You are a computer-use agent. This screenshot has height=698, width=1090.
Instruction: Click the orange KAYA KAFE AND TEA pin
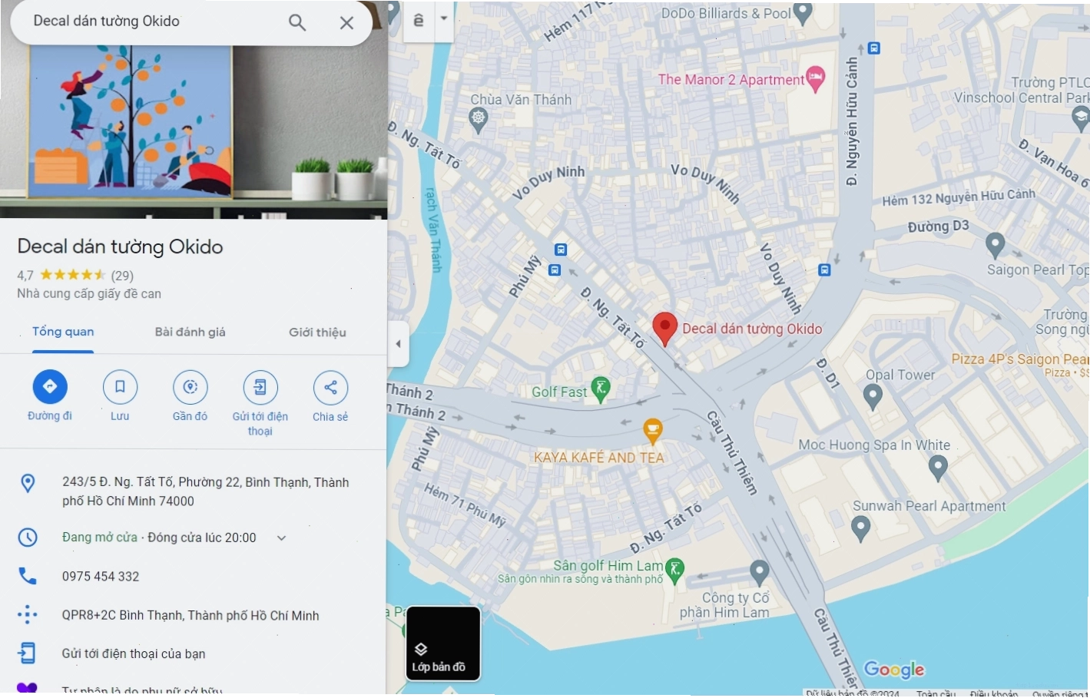[x=652, y=432]
